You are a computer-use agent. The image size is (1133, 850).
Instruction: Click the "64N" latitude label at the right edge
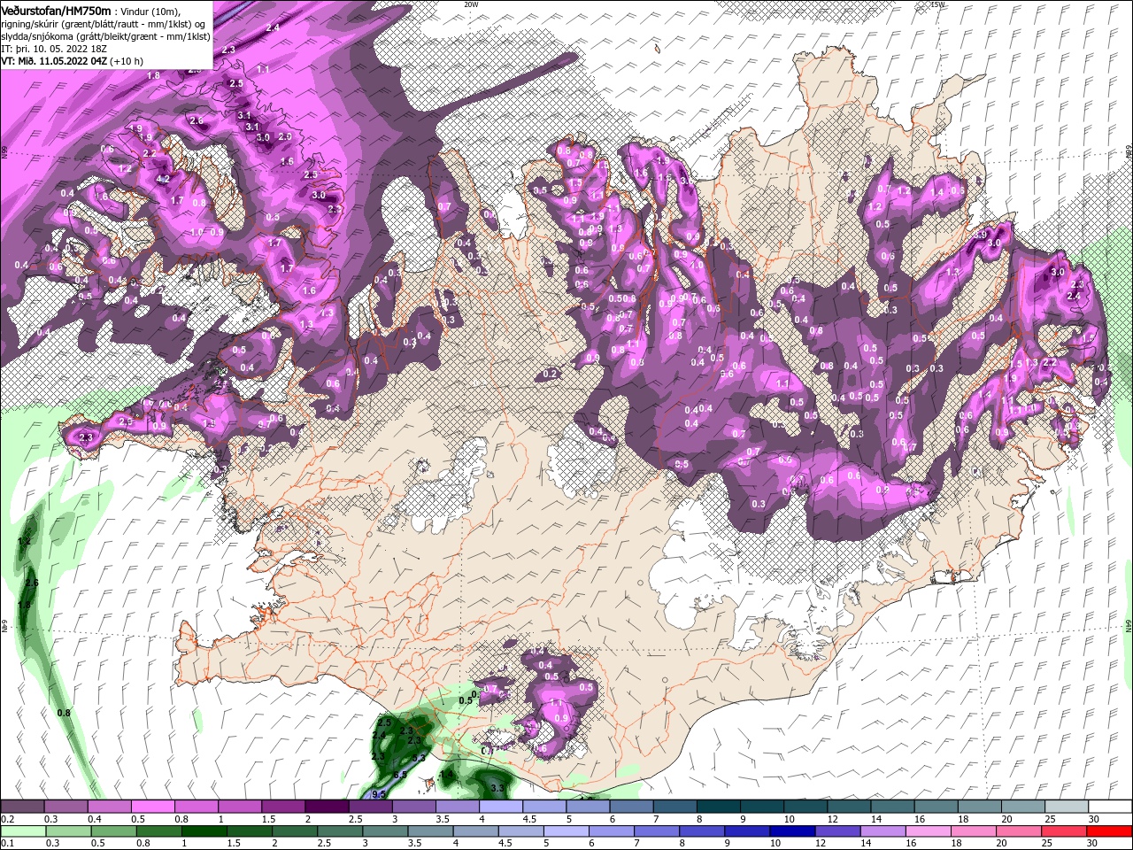coord(1129,625)
